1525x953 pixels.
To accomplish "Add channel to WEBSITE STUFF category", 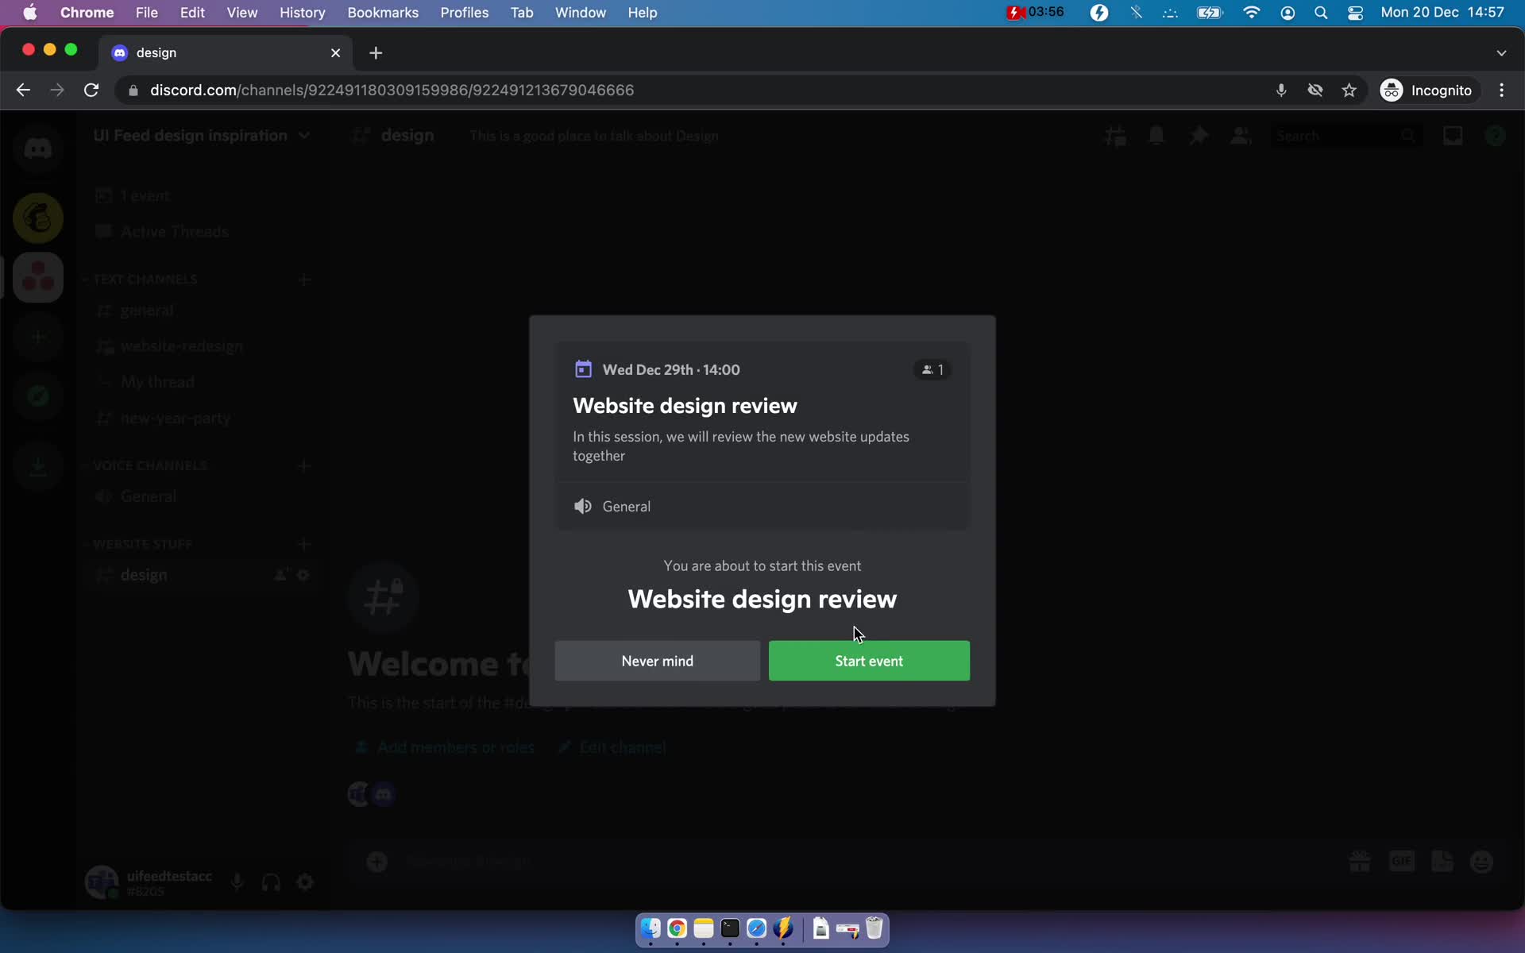I will coord(304,544).
